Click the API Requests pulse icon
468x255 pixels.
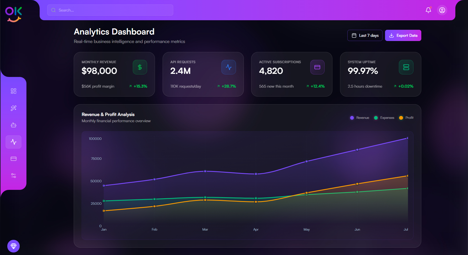click(228, 67)
